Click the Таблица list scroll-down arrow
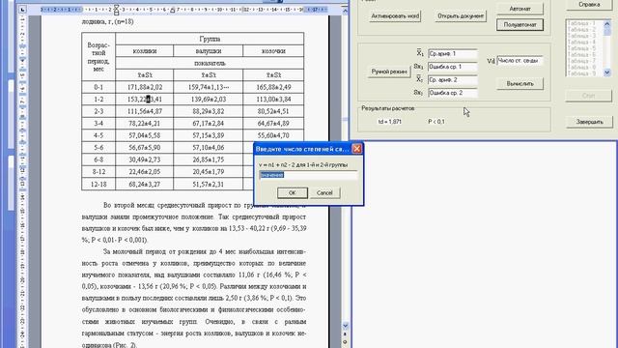 (607, 72)
